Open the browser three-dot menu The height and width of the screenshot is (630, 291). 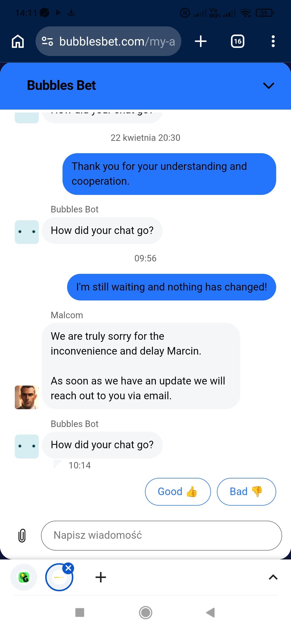pyautogui.click(x=273, y=41)
